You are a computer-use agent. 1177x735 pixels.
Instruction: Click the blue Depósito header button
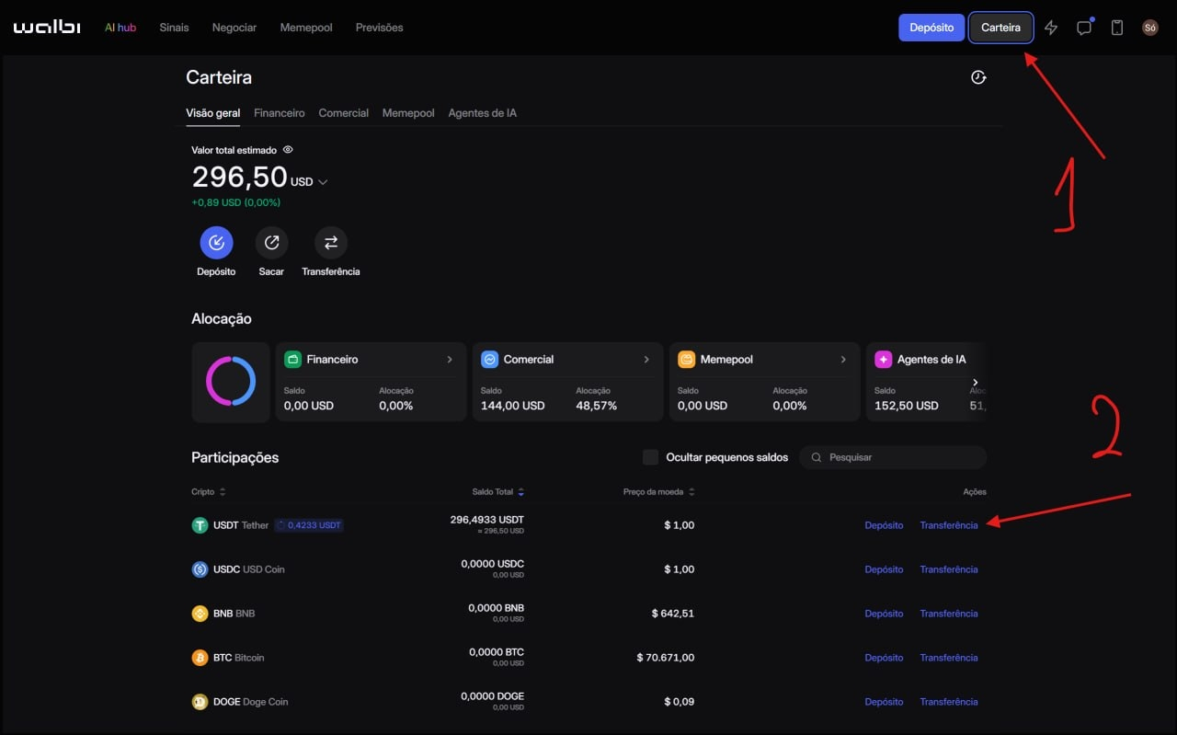[931, 28]
